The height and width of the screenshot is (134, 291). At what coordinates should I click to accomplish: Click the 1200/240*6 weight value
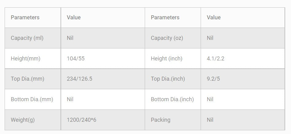coord(81,120)
